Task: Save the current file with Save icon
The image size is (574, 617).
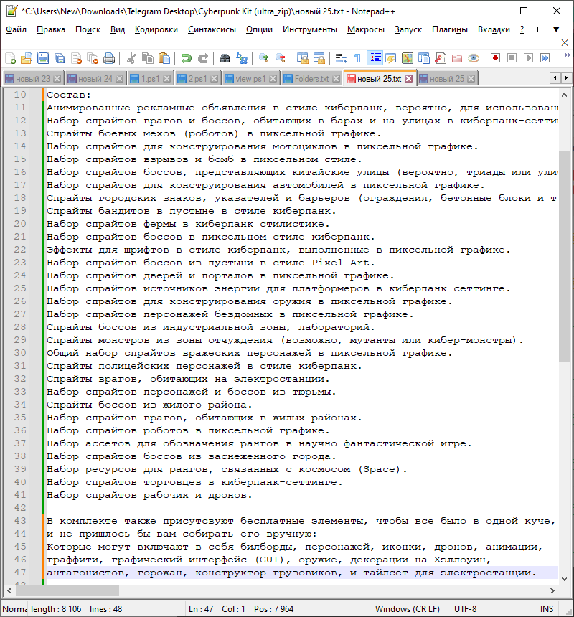Action: (x=43, y=58)
